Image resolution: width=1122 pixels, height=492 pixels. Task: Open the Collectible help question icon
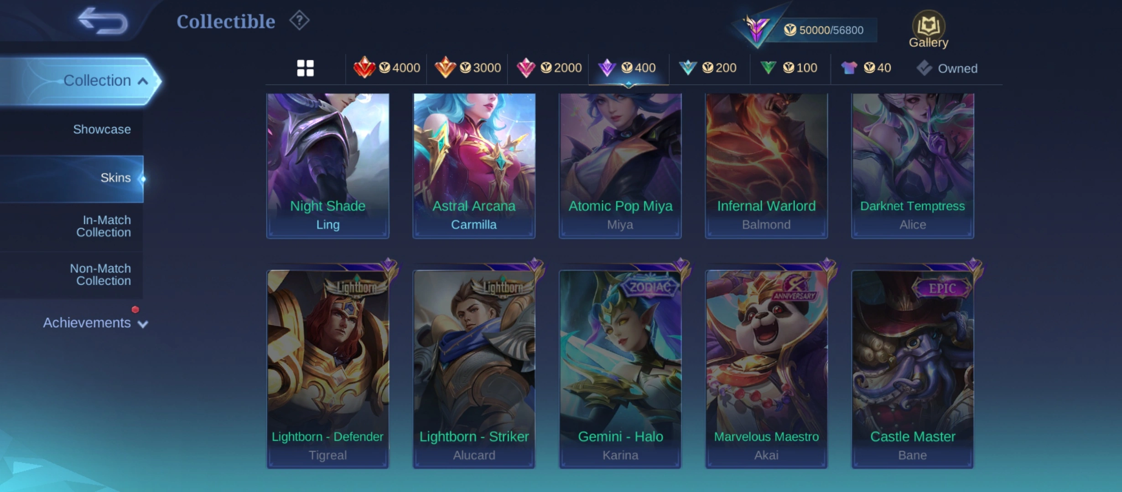(299, 20)
